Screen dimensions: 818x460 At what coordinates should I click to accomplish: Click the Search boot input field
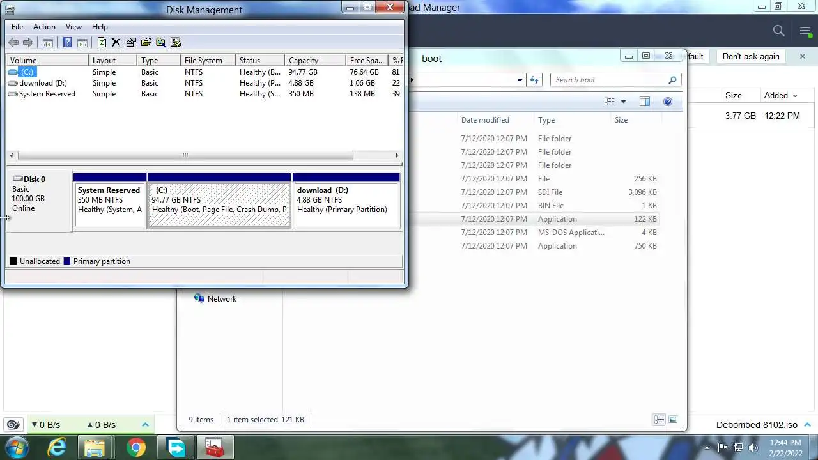615,80
